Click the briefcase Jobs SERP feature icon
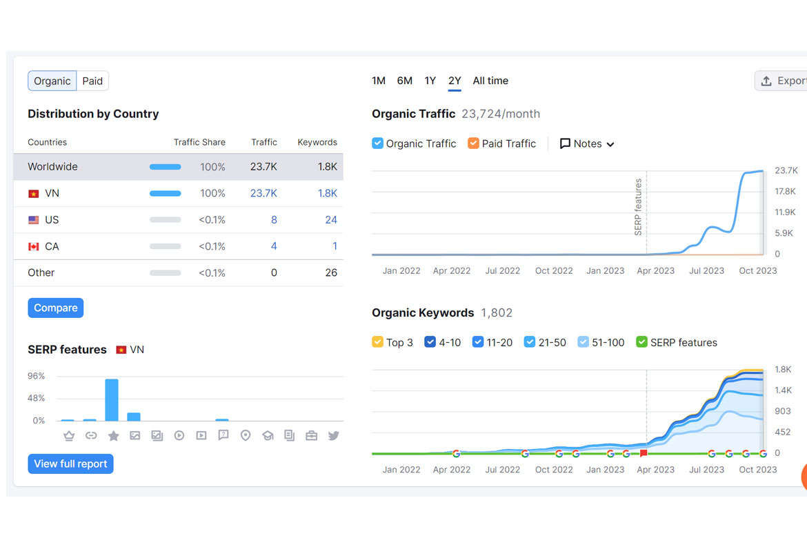807x538 pixels. point(312,436)
